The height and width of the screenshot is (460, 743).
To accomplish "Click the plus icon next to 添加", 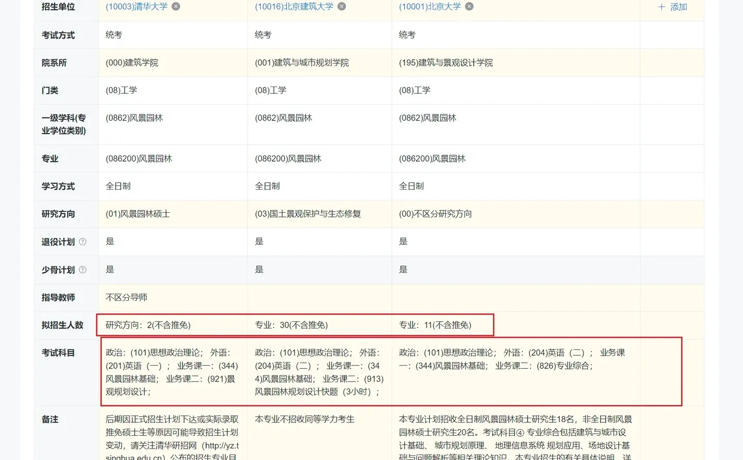I will (x=661, y=7).
